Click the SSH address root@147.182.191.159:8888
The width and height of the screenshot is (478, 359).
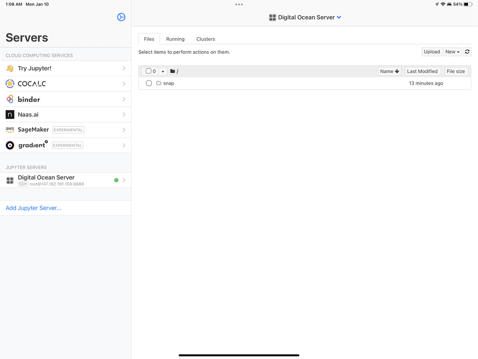tap(56, 184)
